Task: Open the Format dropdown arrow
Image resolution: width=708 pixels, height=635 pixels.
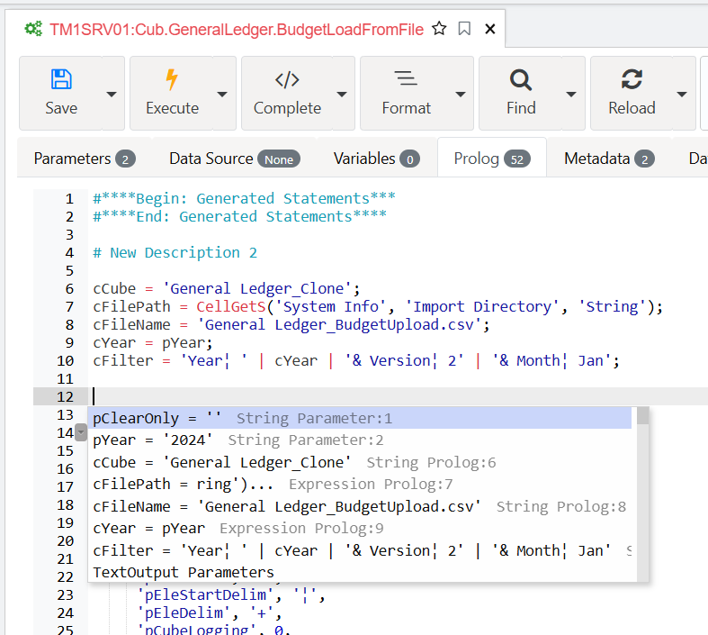Action: [460, 94]
